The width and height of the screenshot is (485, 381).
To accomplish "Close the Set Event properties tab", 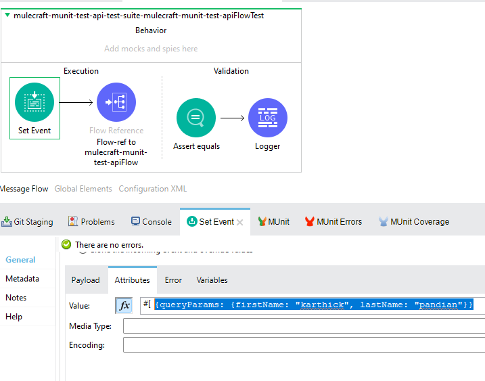I will pos(239,222).
